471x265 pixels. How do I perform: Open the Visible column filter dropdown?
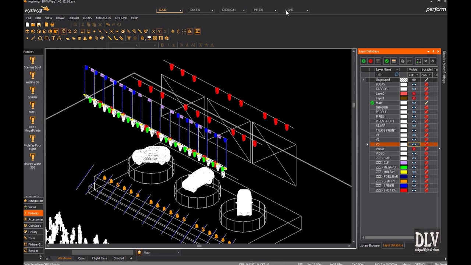(x=417, y=75)
